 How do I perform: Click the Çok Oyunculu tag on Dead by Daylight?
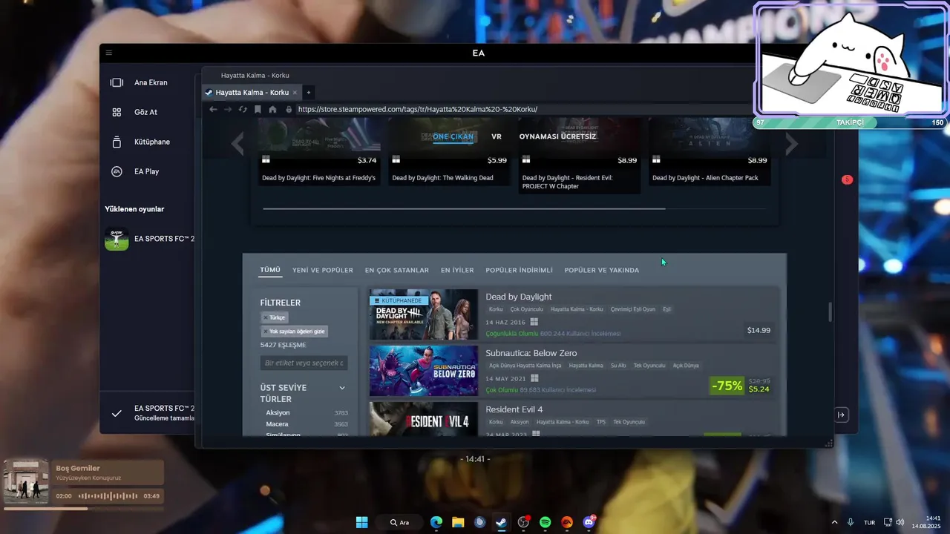pyautogui.click(x=526, y=309)
